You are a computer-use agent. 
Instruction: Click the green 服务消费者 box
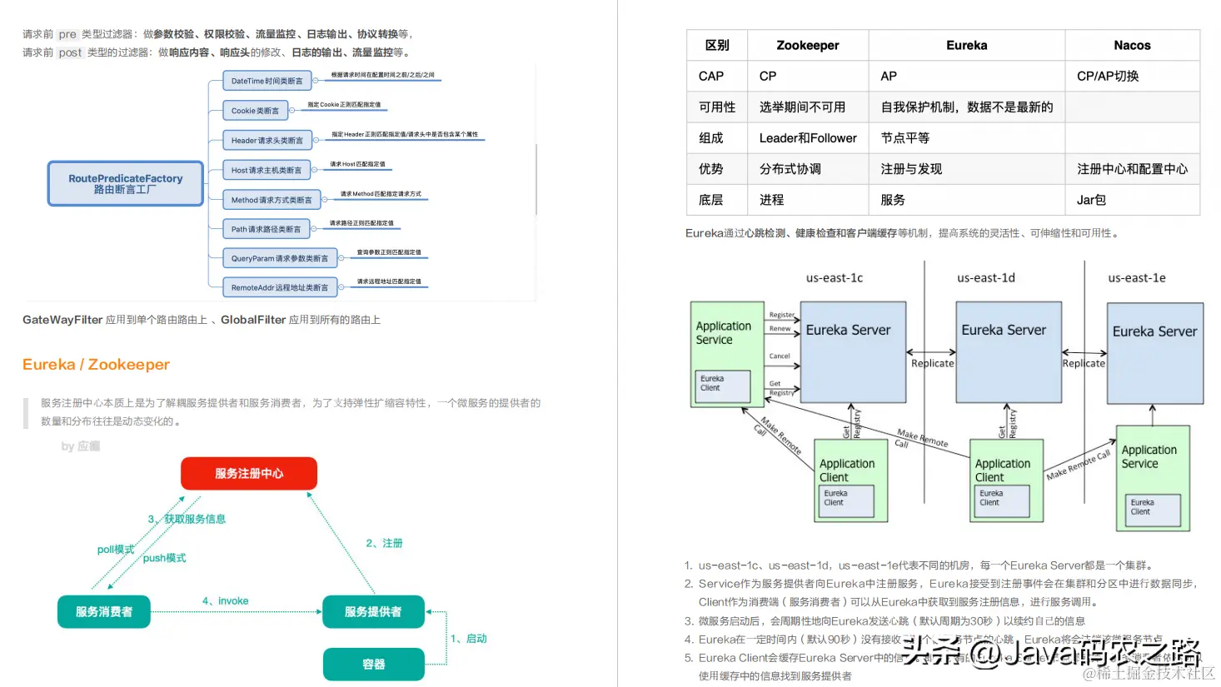[104, 611]
